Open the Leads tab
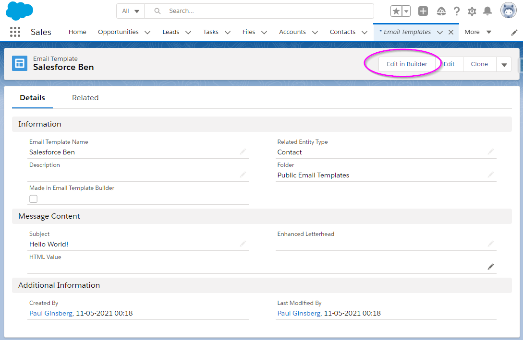523x340 pixels. (171, 32)
